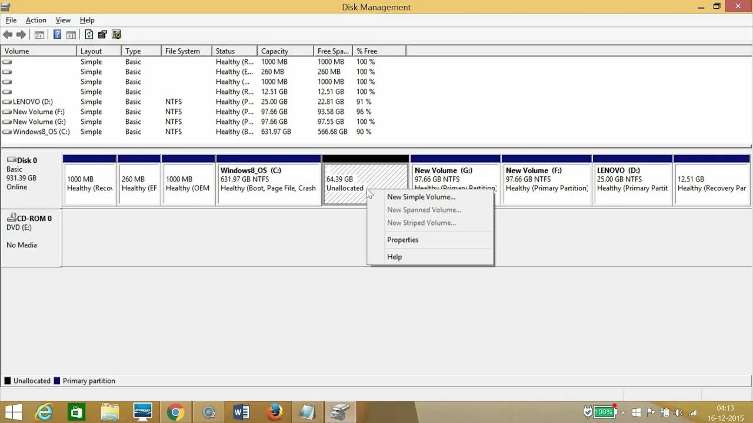
Task: Sort by Layout column header
Action: coord(99,51)
